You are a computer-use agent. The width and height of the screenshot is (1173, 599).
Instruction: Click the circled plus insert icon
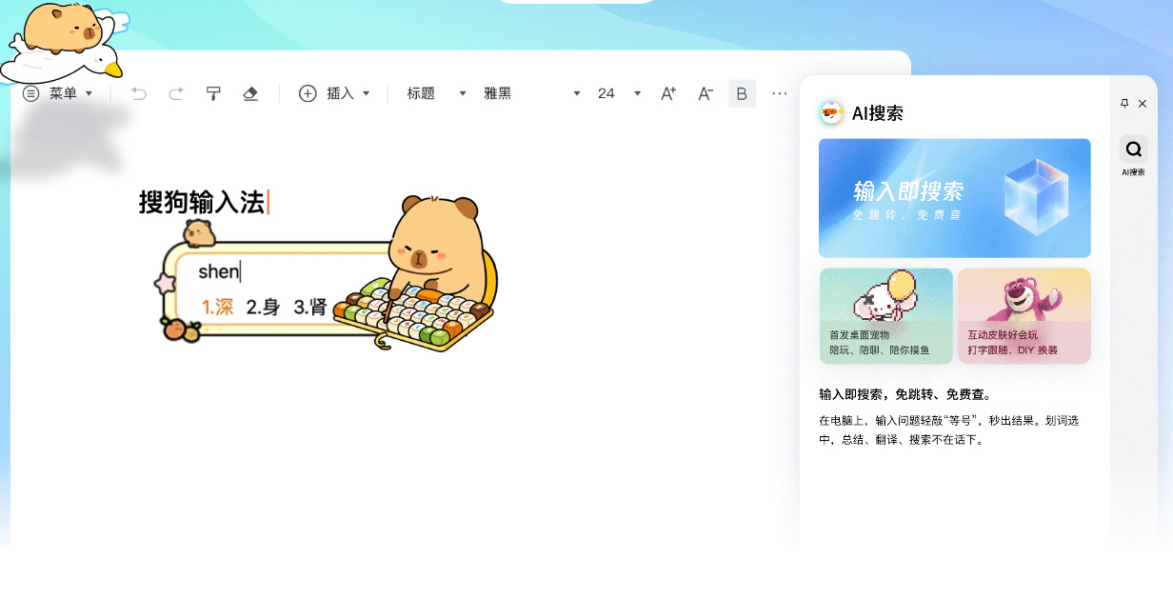pos(308,93)
